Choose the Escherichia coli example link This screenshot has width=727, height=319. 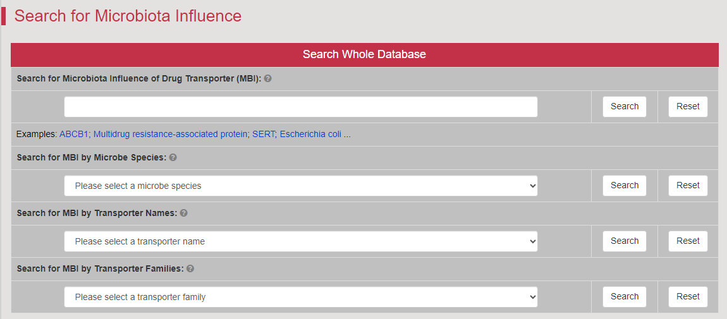point(310,135)
